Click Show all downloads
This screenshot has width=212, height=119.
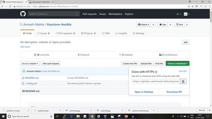pyautogui.click(x=202, y=110)
